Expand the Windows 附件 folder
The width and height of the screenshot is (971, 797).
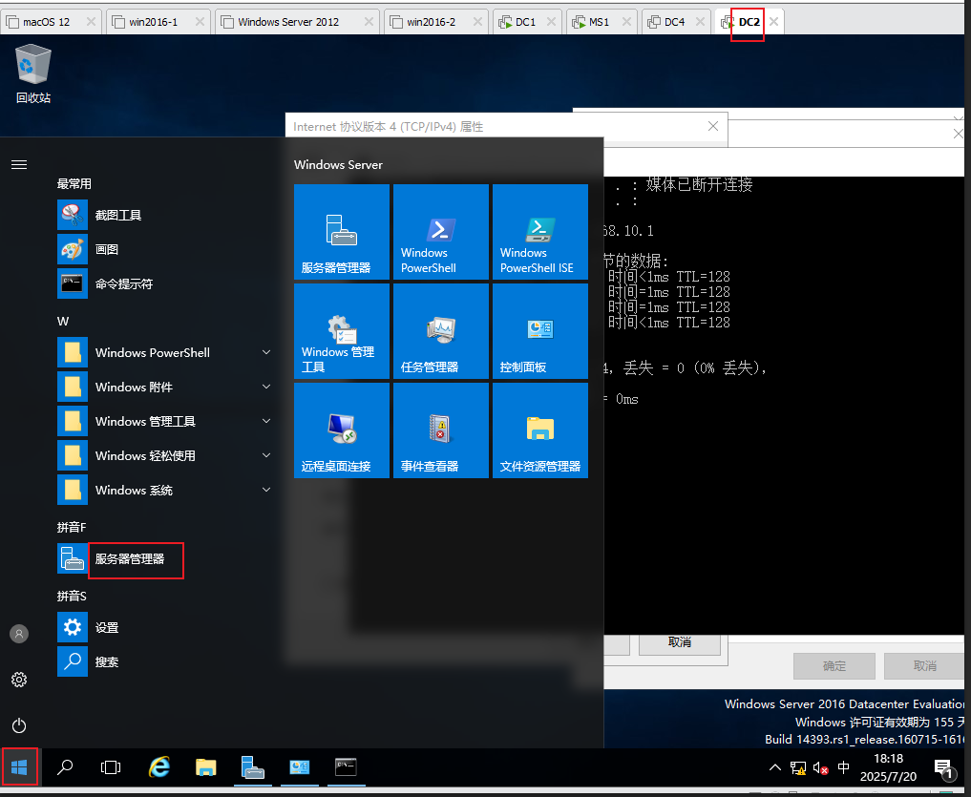point(164,387)
